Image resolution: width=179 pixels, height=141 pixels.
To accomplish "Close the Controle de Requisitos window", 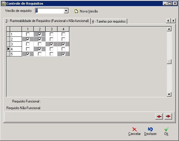I will [175, 3].
